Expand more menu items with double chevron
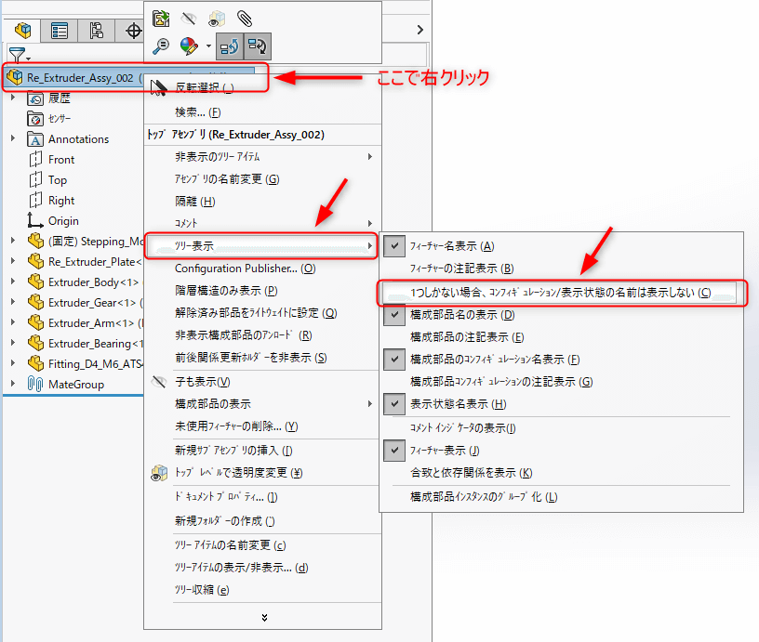Screen dimensions: 759x642 264,617
